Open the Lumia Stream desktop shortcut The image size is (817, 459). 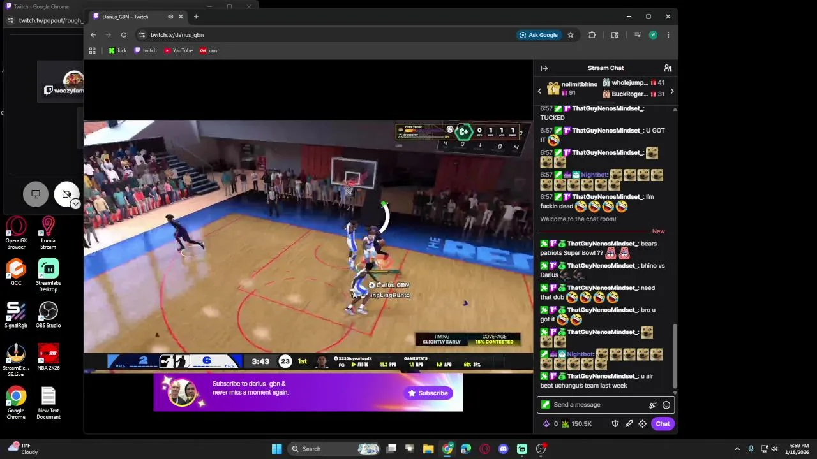[48, 233]
